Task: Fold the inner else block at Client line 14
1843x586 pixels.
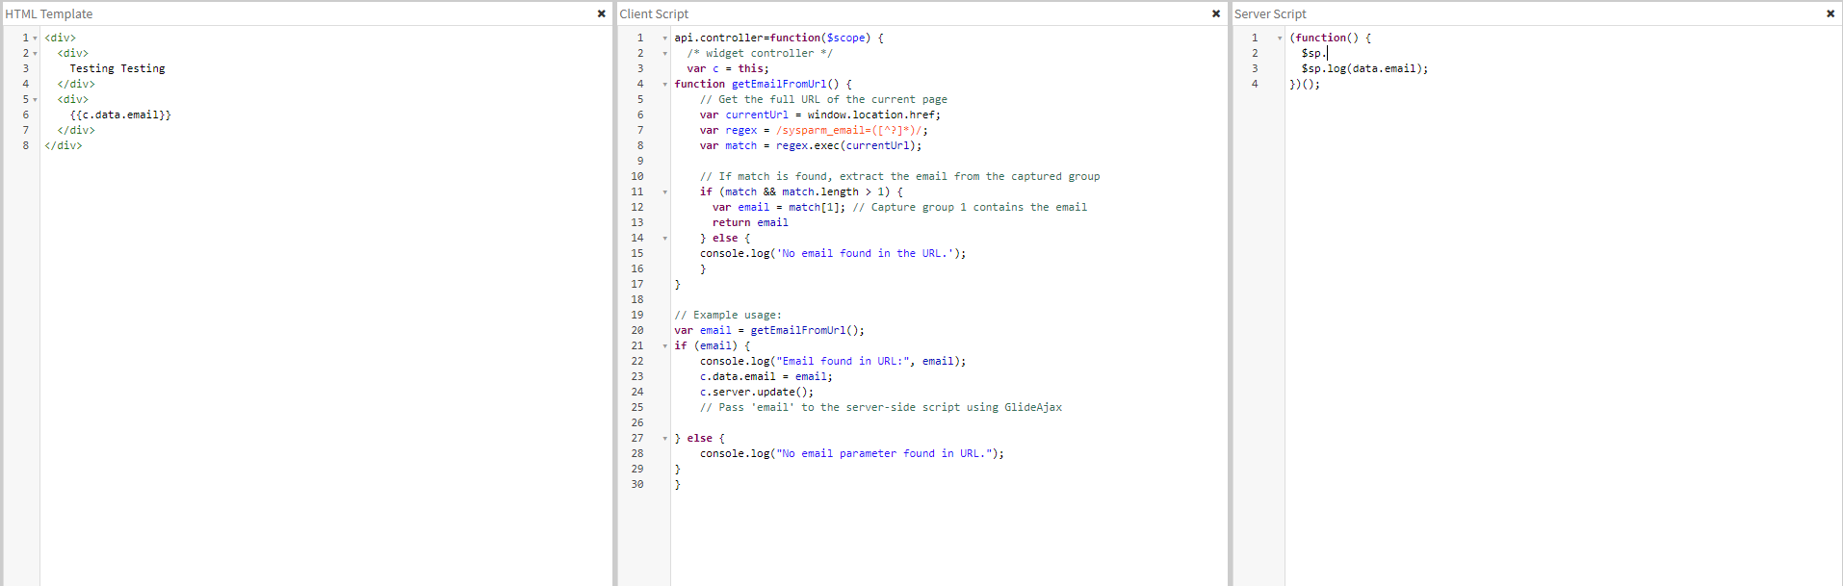Action: (x=664, y=239)
